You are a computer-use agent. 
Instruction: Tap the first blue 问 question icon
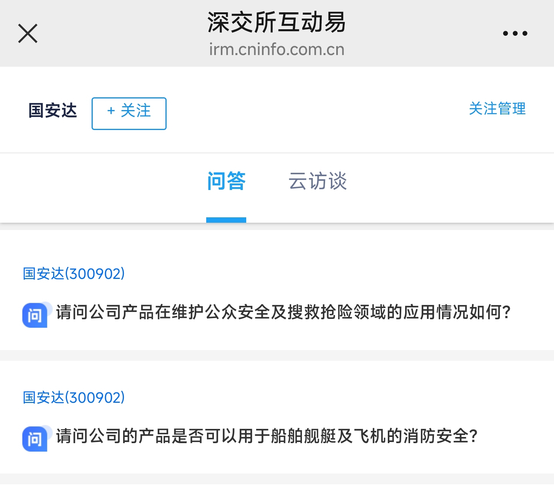click(35, 315)
